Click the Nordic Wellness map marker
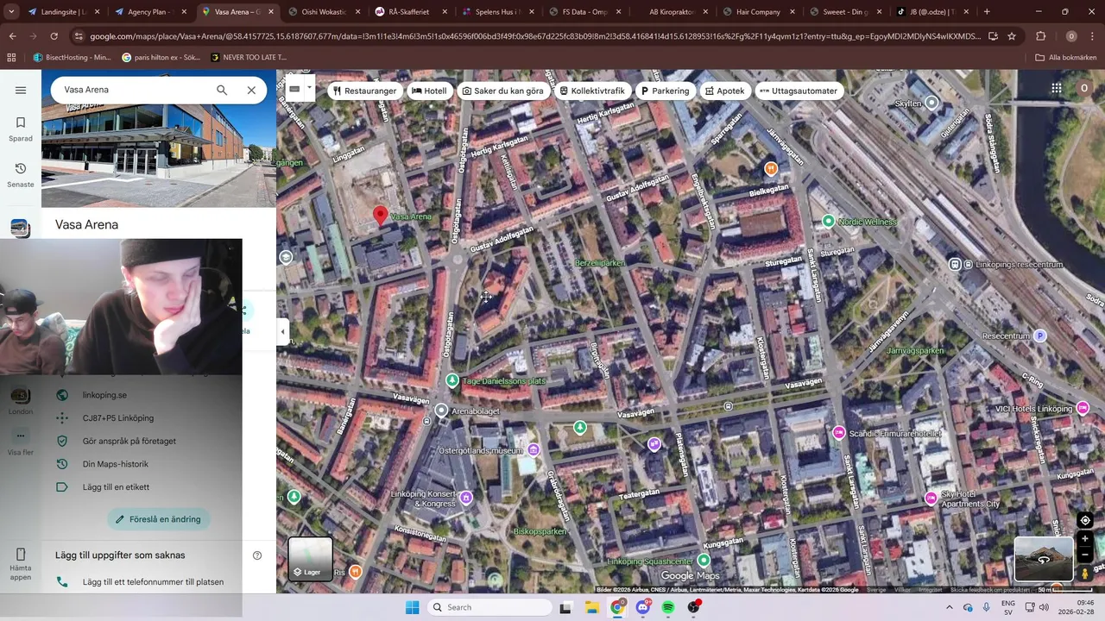Viewport: 1105px width, 621px height. click(x=829, y=222)
